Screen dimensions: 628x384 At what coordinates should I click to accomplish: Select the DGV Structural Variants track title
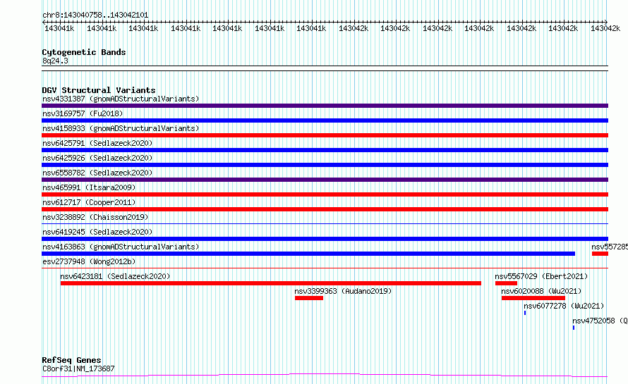coord(99,90)
